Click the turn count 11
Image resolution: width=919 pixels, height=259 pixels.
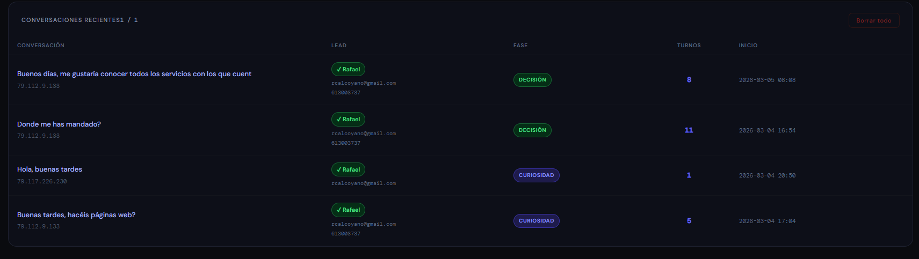coord(689,130)
